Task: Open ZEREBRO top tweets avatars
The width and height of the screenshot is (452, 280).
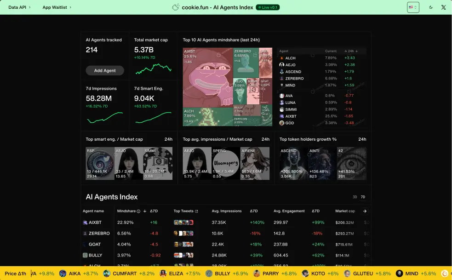Action: click(x=183, y=233)
